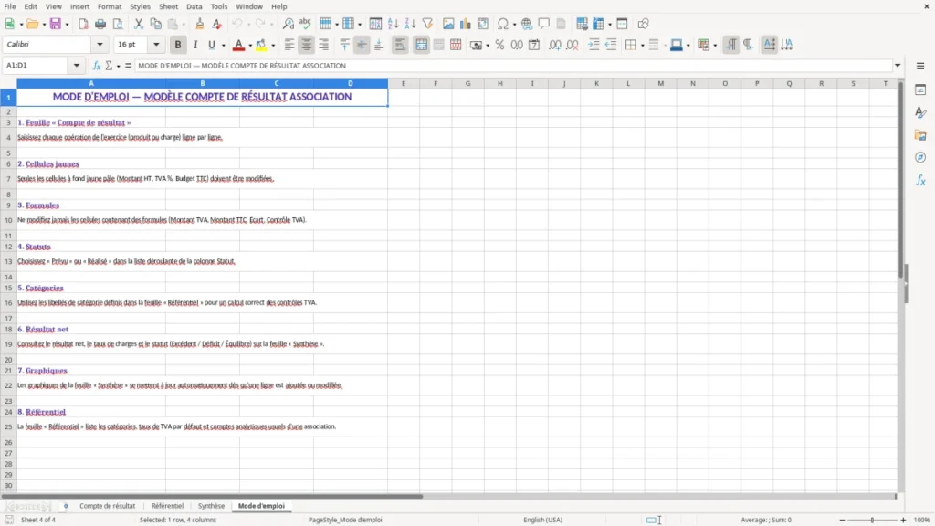Viewport: 935px width, 526px height.
Task: Format cell as percent icon
Action: coord(499,45)
